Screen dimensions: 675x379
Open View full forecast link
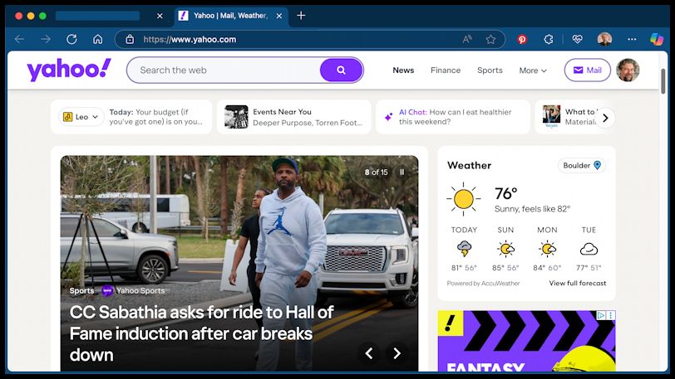[x=578, y=283]
